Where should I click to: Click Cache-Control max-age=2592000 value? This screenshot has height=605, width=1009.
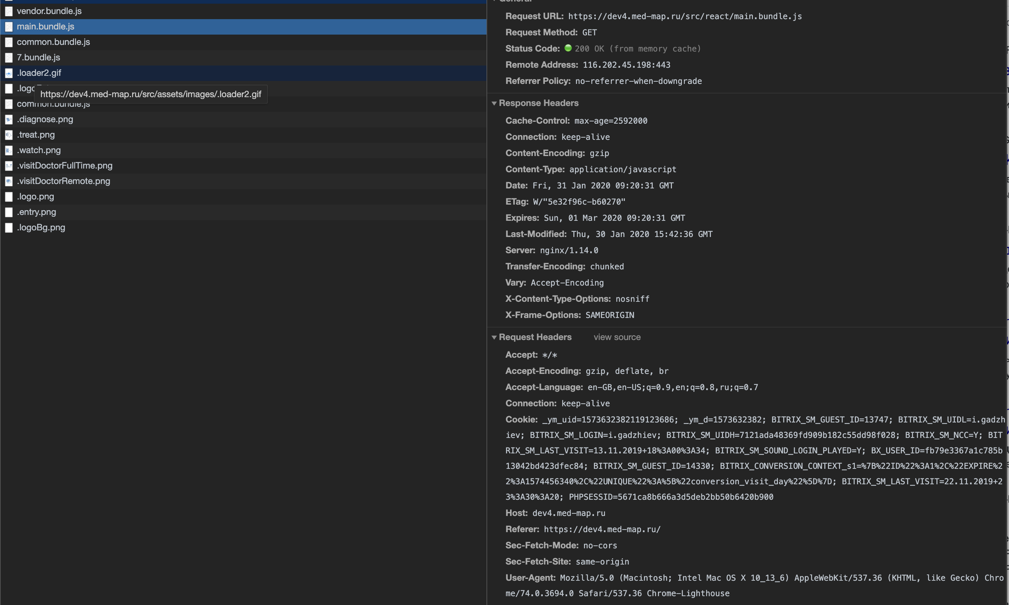(x=611, y=121)
